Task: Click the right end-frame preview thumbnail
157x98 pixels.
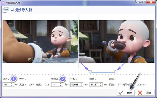Action: [x=117, y=42]
